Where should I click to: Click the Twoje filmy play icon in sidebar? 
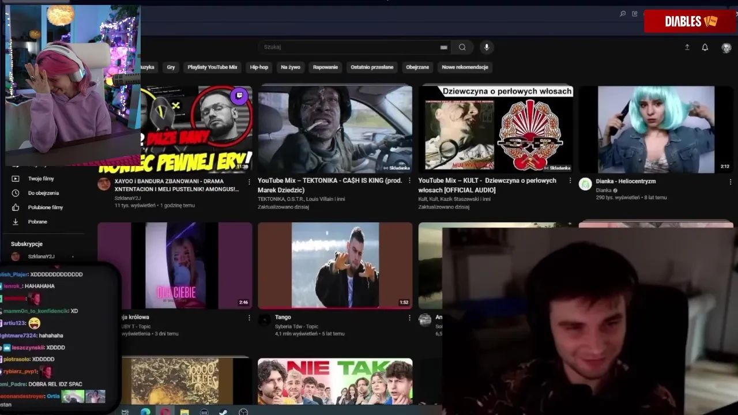click(16, 179)
